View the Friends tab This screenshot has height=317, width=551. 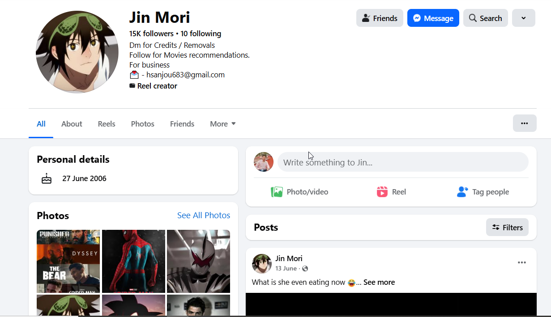tap(182, 124)
